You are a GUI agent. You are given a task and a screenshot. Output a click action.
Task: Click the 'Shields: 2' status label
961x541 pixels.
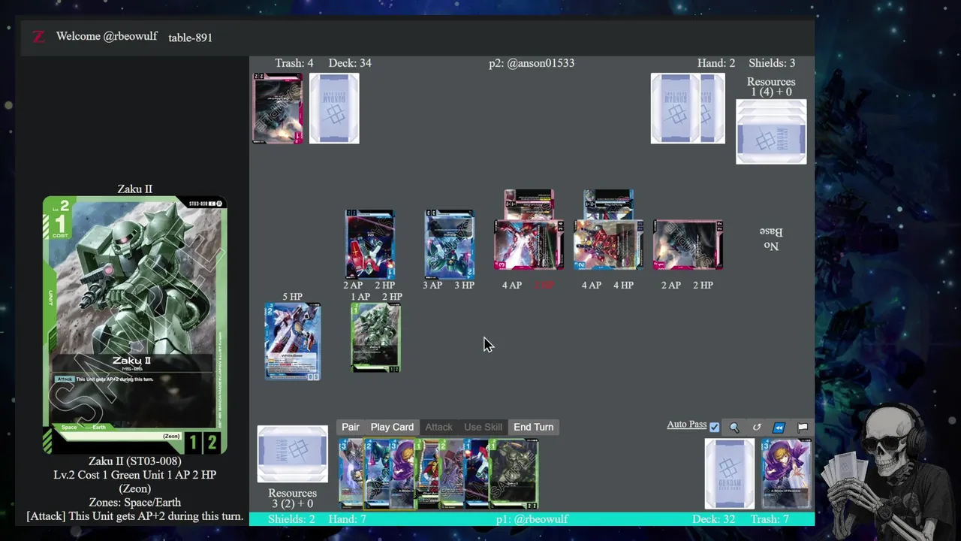291,519
